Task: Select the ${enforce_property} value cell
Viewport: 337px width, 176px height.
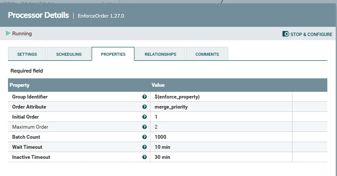Action: (x=221, y=97)
